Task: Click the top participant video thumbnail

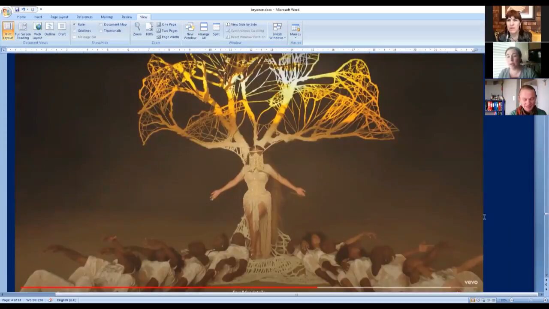Action: pyautogui.click(x=516, y=24)
